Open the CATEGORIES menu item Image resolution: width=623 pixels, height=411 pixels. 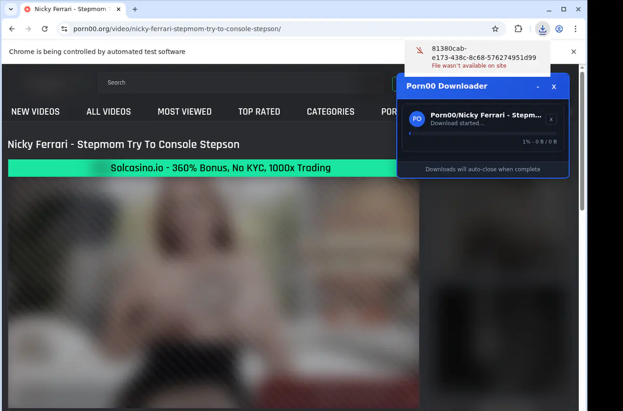pos(331,112)
